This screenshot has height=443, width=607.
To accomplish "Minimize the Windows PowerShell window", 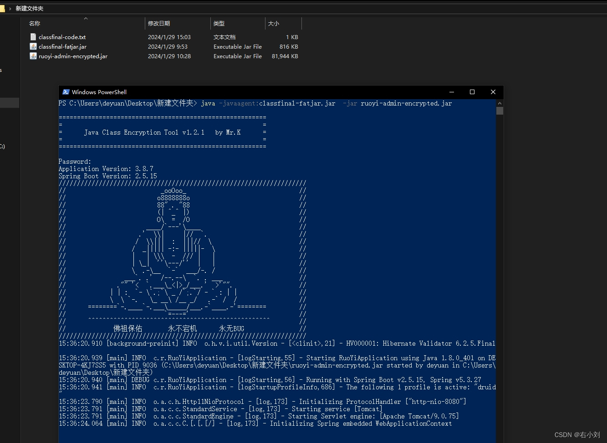I will [451, 92].
